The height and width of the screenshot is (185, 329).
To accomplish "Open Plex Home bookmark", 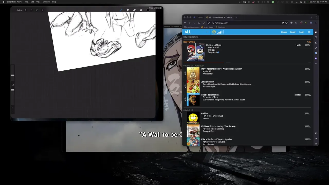I will pyautogui.click(x=221, y=27).
